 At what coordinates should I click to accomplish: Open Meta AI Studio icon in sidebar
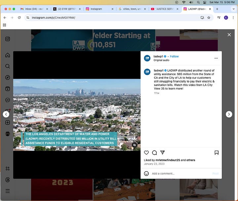[x=8, y=169]
